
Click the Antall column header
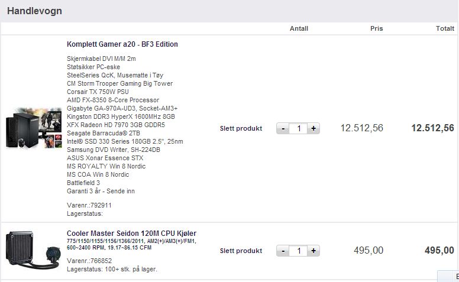pos(299,28)
